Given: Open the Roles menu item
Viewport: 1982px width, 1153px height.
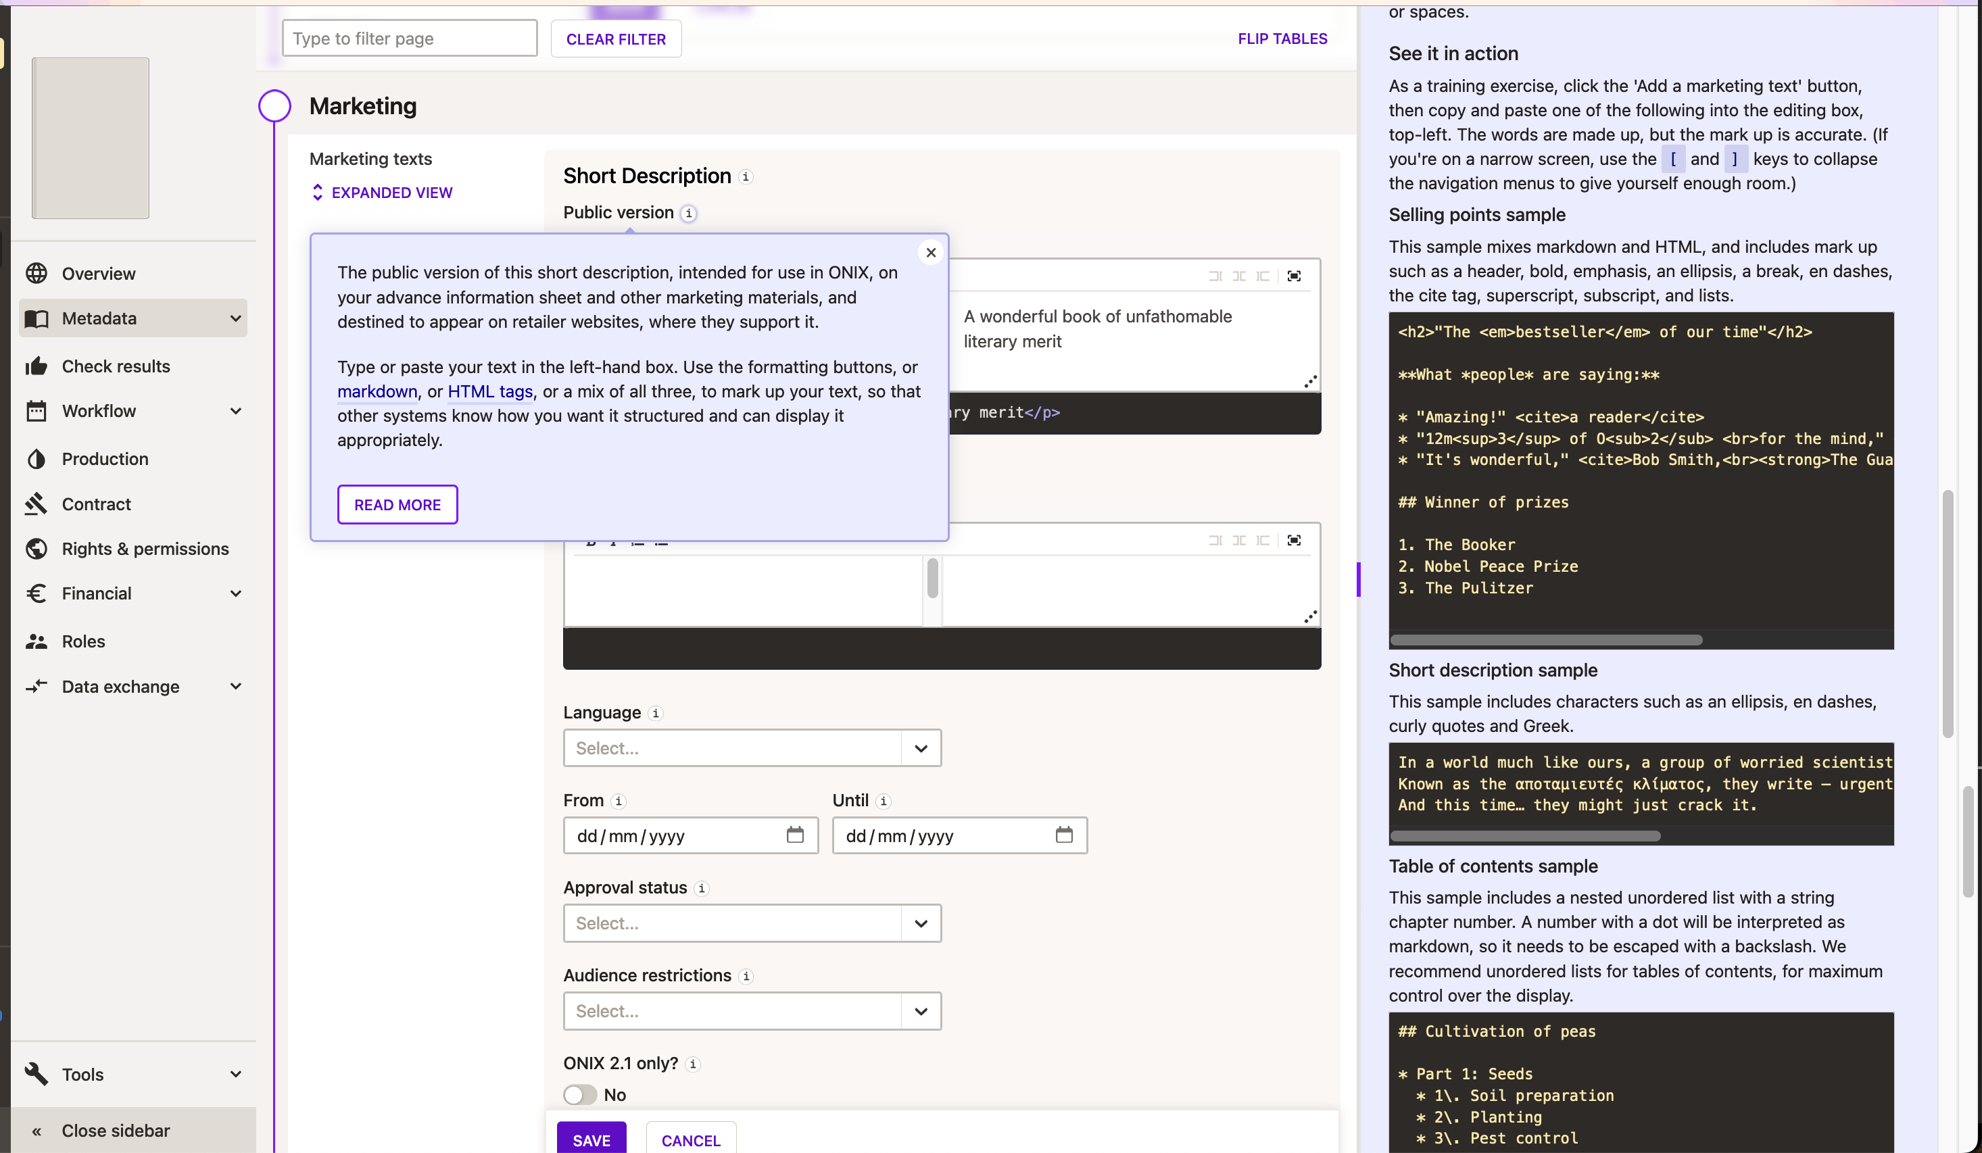Looking at the screenshot, I should (133, 641).
